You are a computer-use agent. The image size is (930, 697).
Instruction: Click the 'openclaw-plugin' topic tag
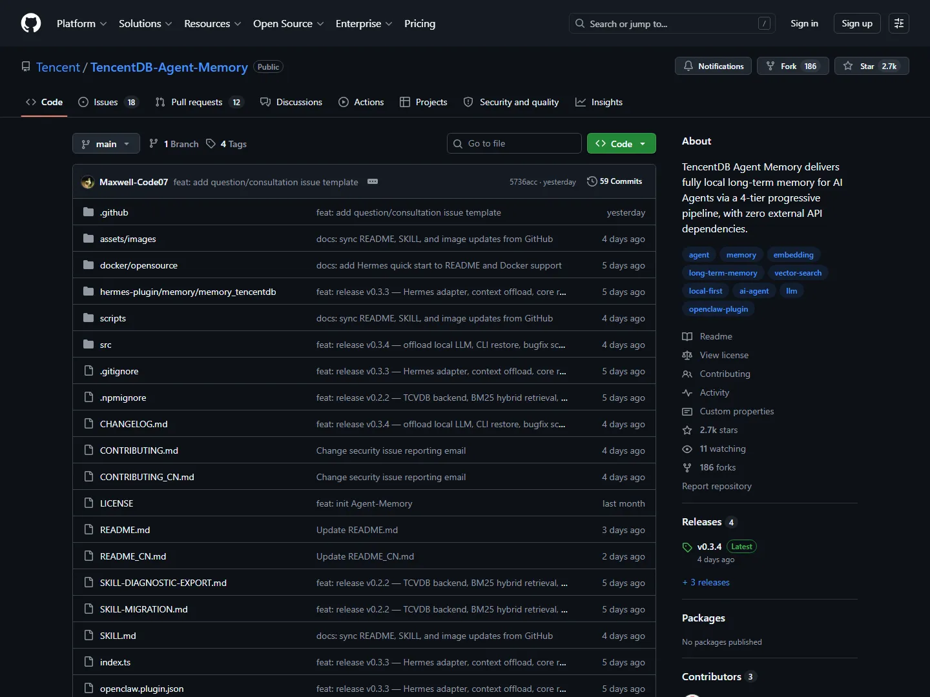(x=718, y=309)
